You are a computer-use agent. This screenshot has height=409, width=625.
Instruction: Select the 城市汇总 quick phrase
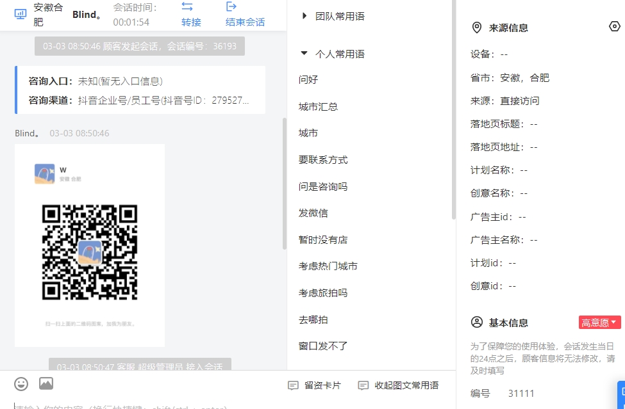pyautogui.click(x=318, y=107)
